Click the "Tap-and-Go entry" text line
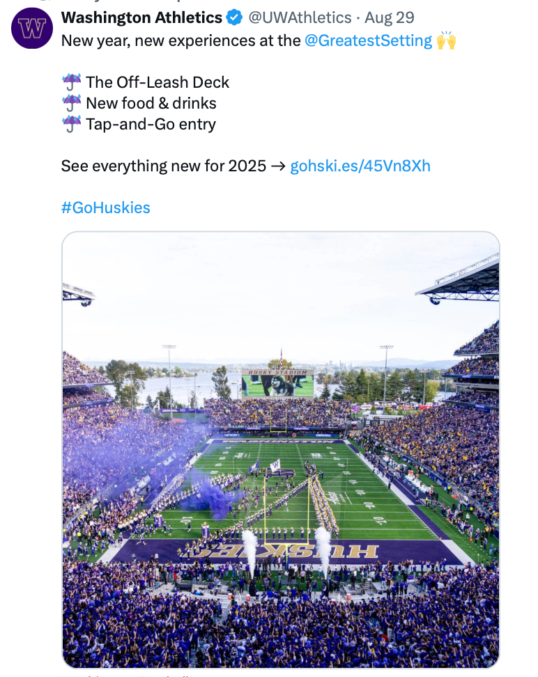The width and height of the screenshot is (538, 677). coord(151,124)
